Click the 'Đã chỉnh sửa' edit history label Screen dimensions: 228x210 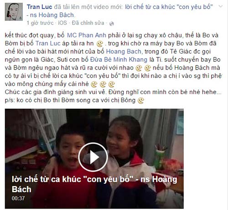tap(88, 23)
